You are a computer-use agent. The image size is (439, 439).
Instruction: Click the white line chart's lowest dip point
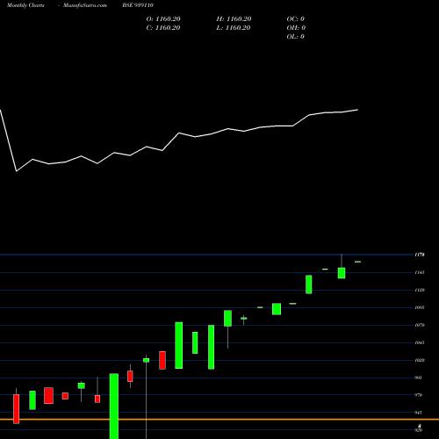tap(17, 171)
